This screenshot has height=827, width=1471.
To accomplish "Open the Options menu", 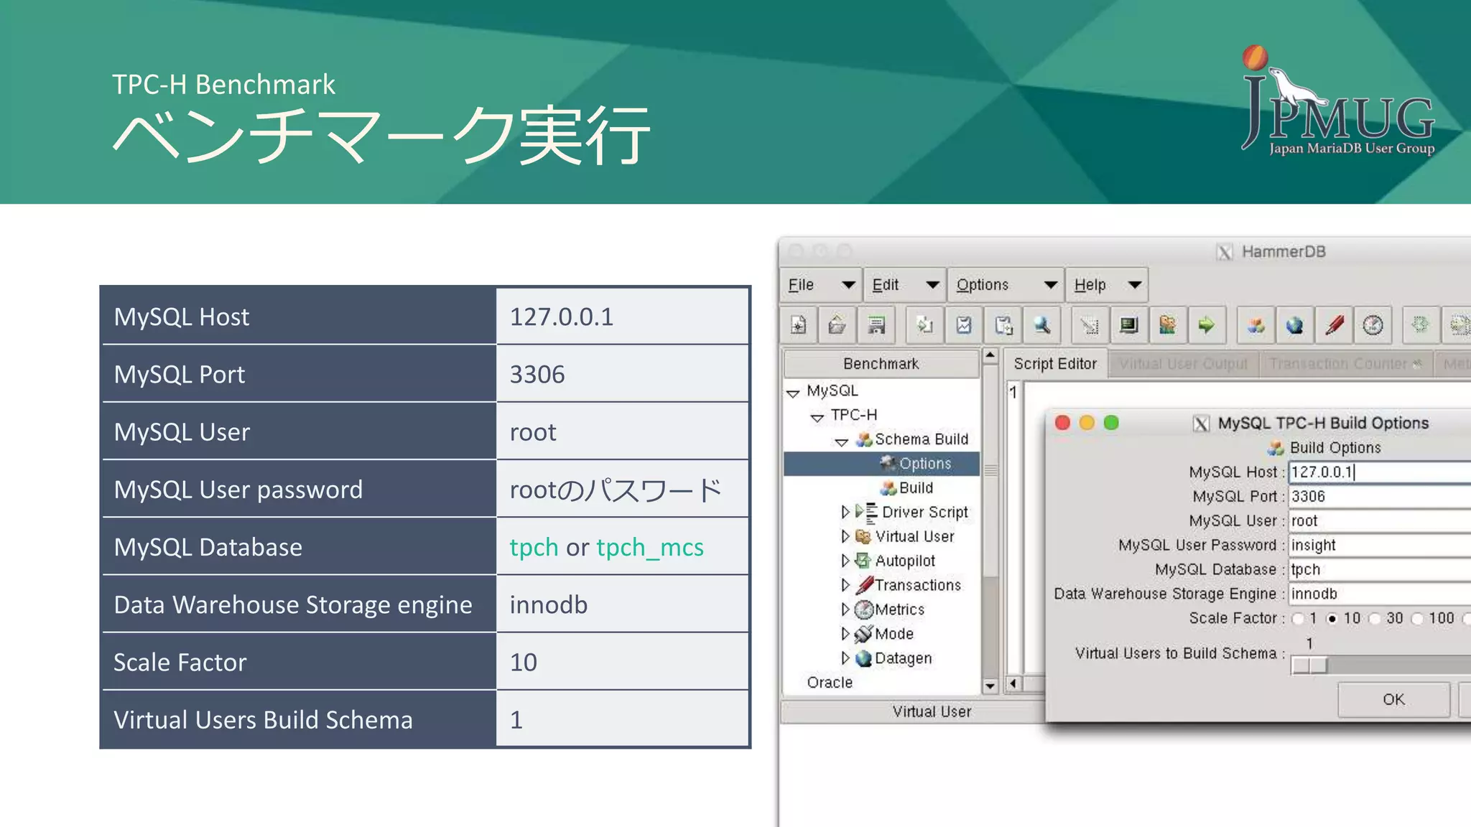I will 1006,285.
